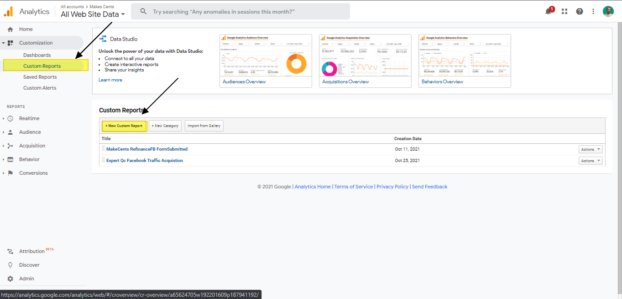Click the Customization grid icon
The image size is (622, 299).
10,43
